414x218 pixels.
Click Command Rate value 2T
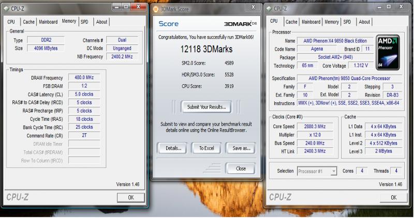[x=84, y=135]
